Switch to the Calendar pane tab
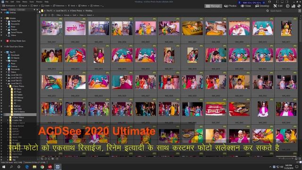 21,9
